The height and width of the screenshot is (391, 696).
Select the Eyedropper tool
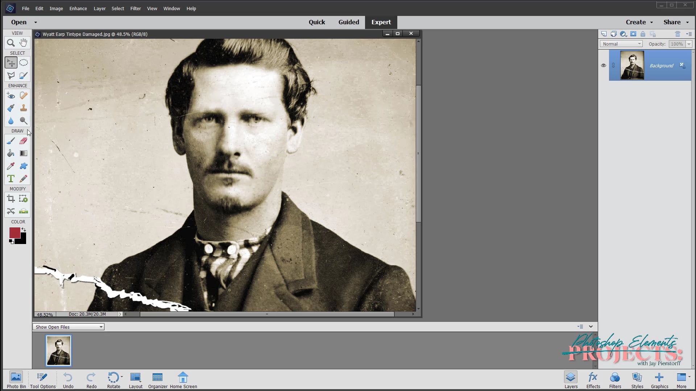pos(11,166)
